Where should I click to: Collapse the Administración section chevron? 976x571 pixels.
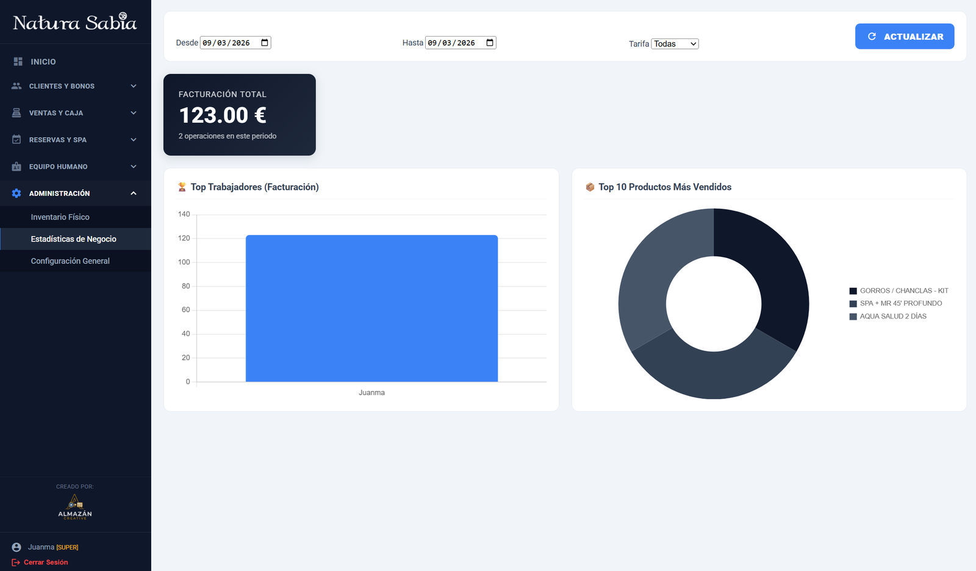[x=134, y=193]
